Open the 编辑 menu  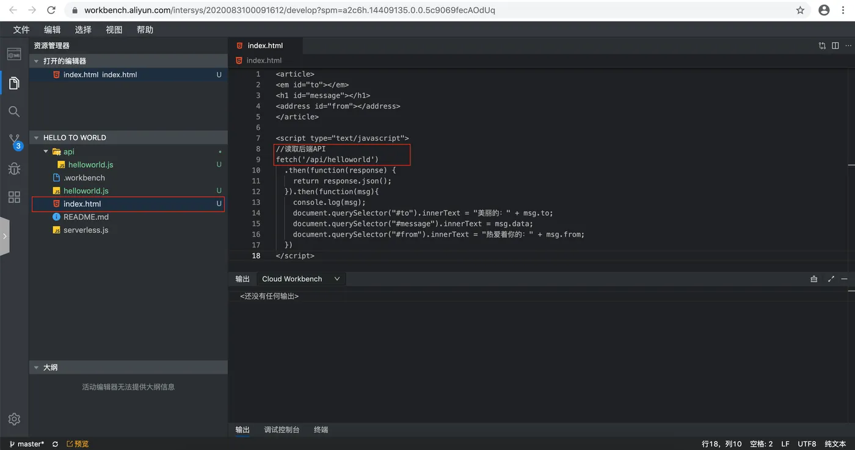53,30
